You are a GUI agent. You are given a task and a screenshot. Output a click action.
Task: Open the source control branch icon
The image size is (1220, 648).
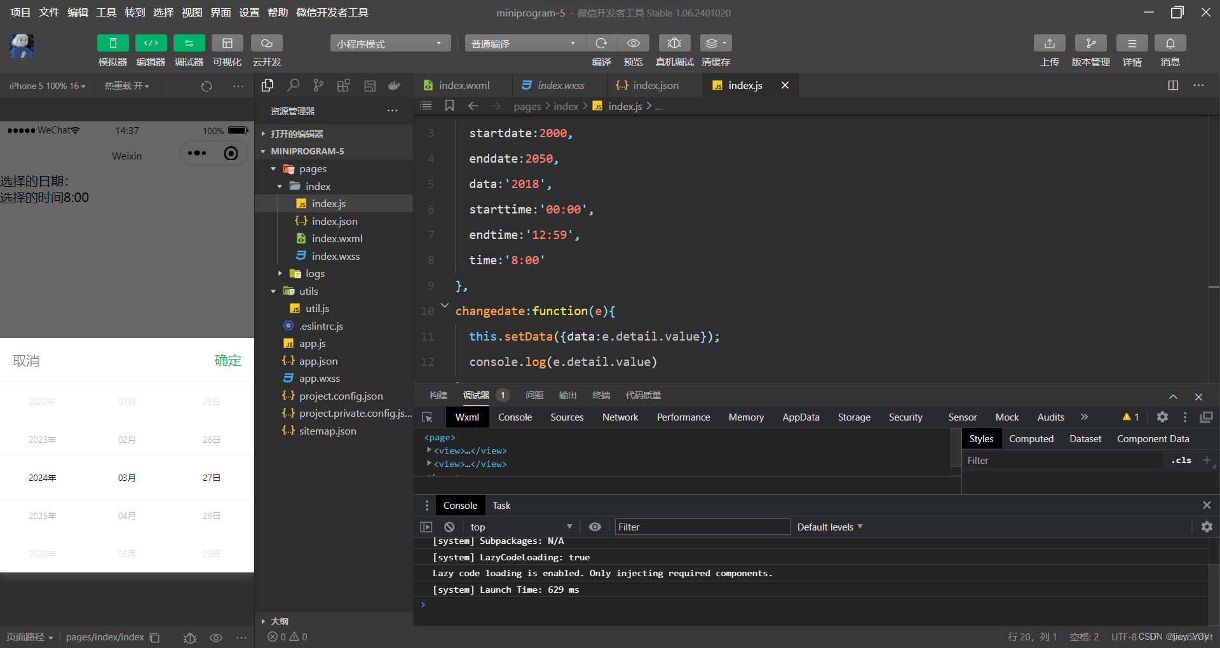pos(318,85)
